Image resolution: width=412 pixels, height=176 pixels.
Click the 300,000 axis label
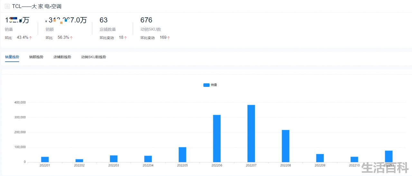20,117
